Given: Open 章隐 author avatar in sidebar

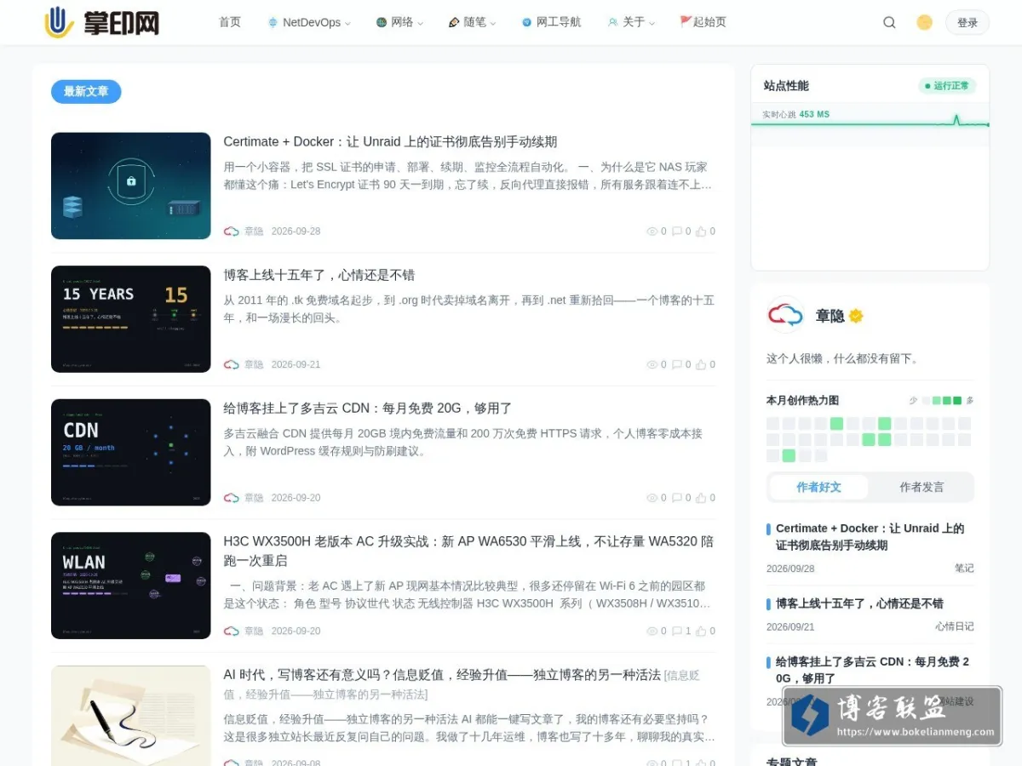Looking at the screenshot, I should coord(785,316).
